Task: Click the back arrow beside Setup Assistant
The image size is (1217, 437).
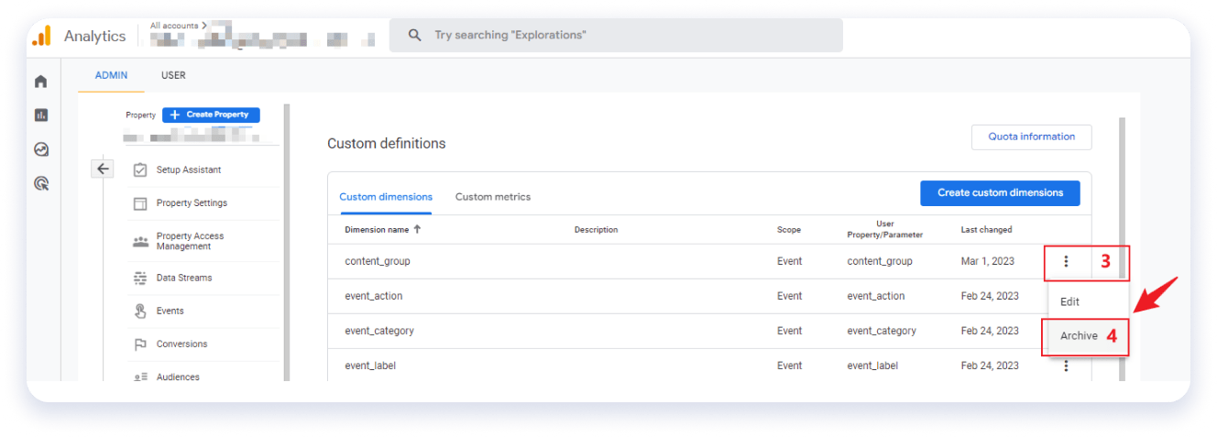Action: coord(103,169)
